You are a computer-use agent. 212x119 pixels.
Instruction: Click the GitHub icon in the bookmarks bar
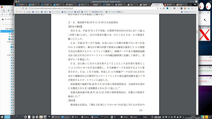(106, 12)
